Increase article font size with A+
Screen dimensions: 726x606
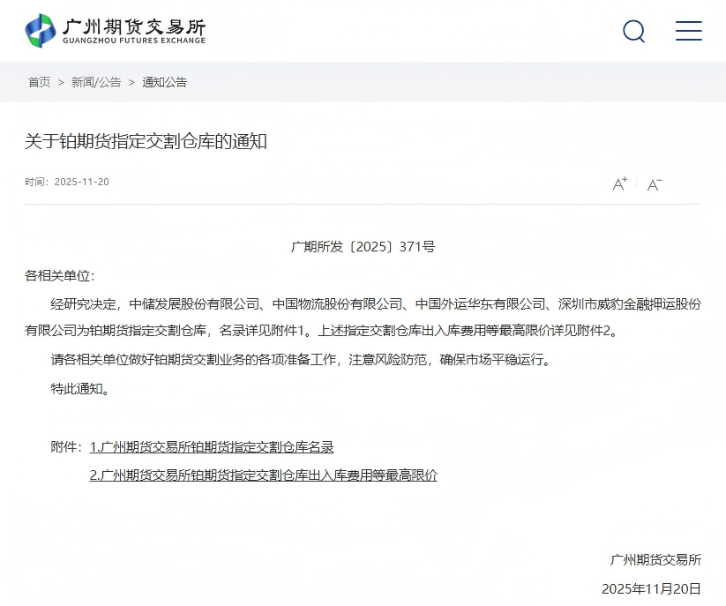(x=618, y=183)
